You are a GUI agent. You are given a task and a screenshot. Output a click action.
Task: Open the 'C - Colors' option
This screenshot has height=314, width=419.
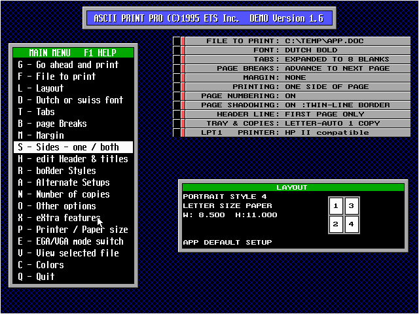pyautogui.click(x=73, y=265)
